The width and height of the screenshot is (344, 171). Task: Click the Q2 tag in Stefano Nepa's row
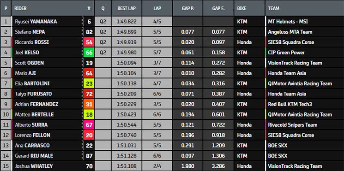pyautogui.click(x=103, y=32)
